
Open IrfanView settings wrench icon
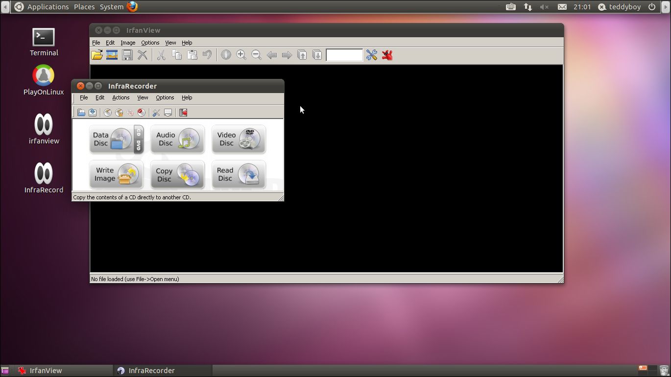(x=372, y=55)
